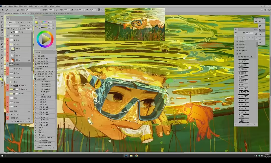Toggle the current-tool-only checkbox in presets panel
The width and height of the screenshot is (271, 163).
click(x=35, y=148)
